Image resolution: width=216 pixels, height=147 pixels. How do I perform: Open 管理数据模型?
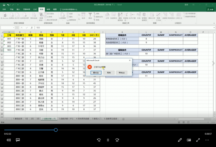144,17
